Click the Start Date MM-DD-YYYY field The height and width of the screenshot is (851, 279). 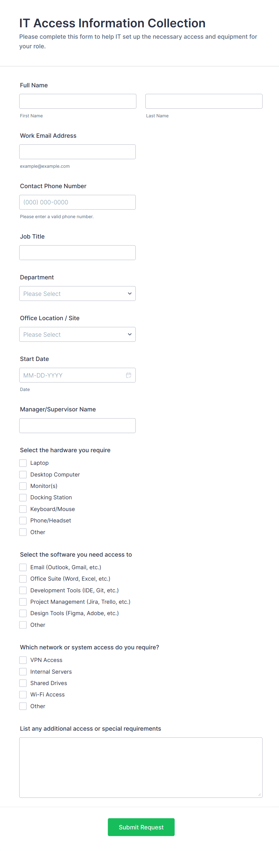[71, 375]
